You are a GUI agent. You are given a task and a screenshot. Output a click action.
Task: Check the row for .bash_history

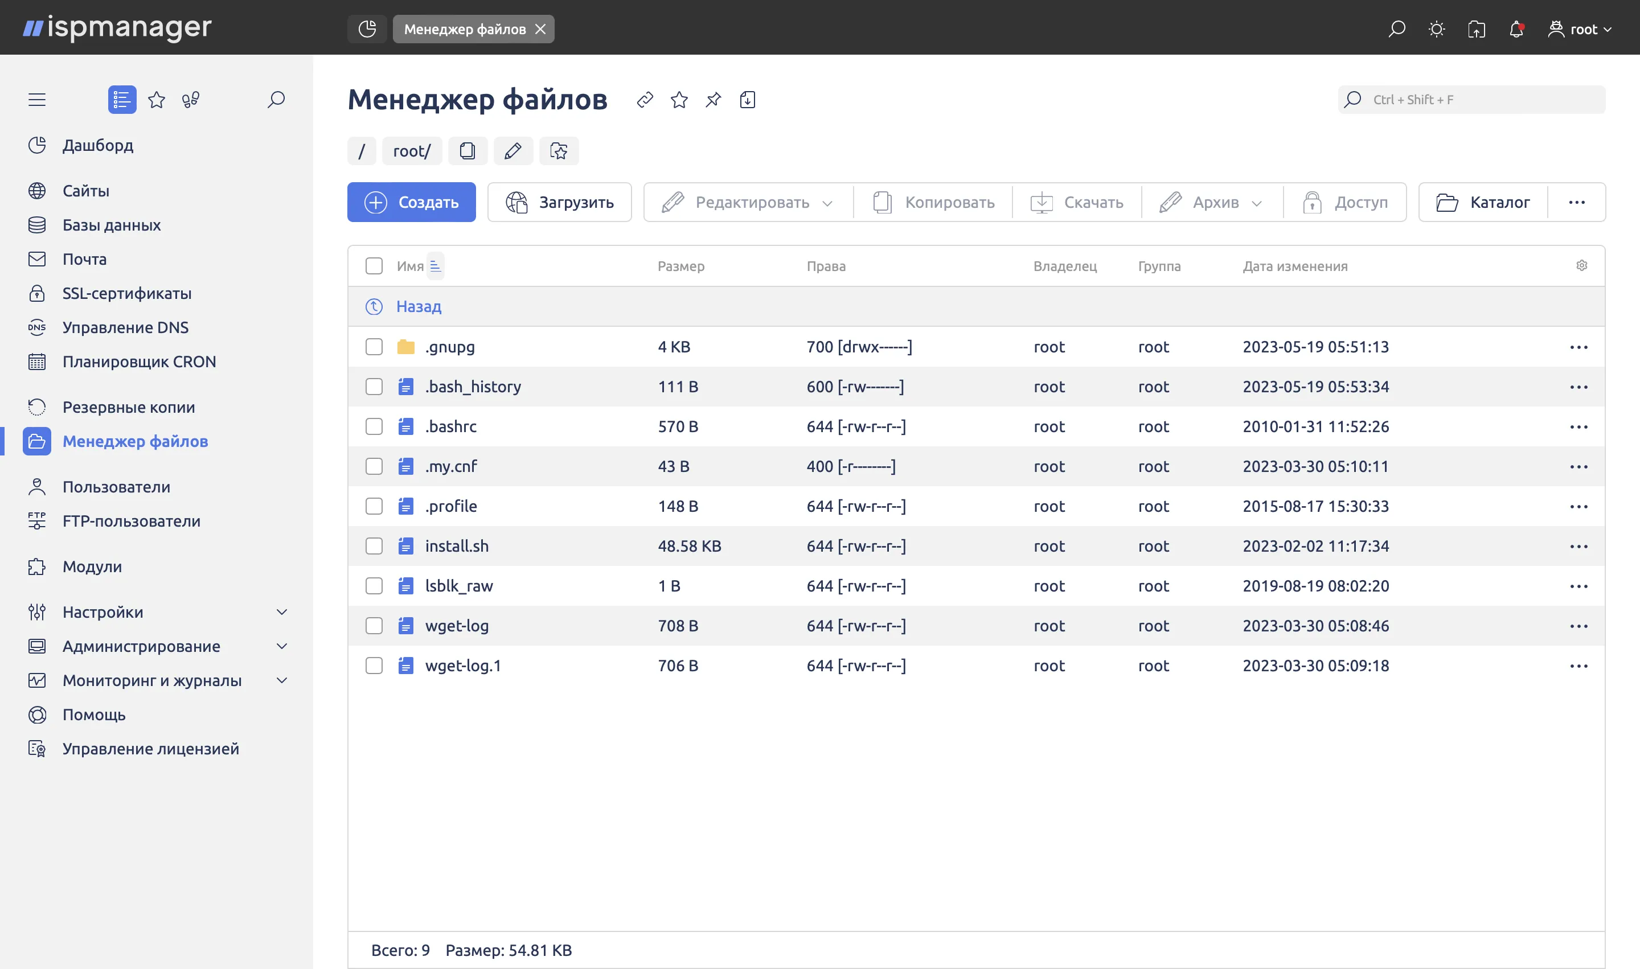(x=374, y=387)
